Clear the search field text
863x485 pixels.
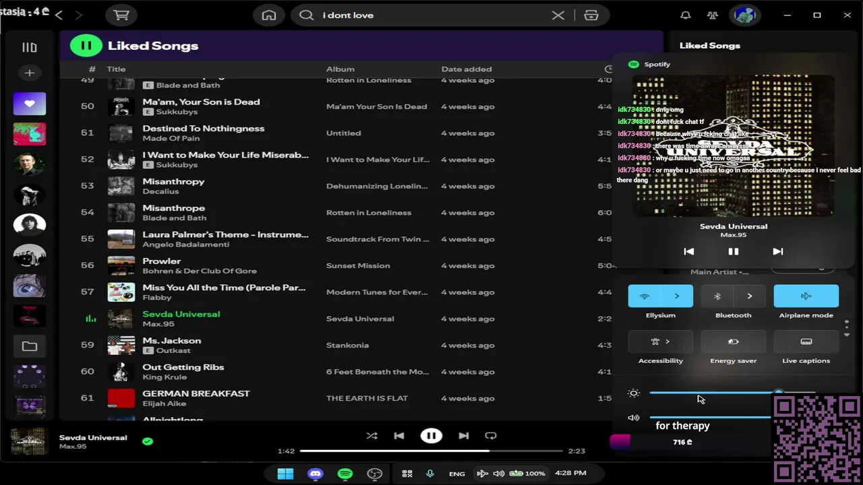(x=558, y=15)
